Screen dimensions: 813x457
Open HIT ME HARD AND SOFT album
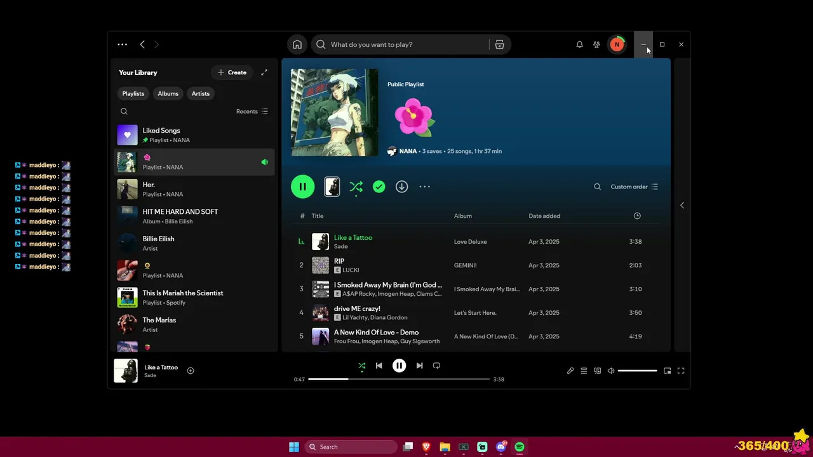tap(194, 216)
